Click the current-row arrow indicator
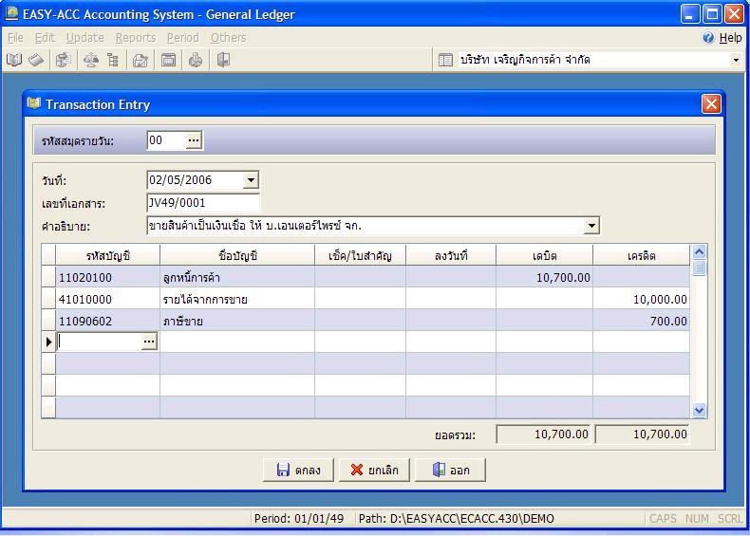 click(48, 342)
